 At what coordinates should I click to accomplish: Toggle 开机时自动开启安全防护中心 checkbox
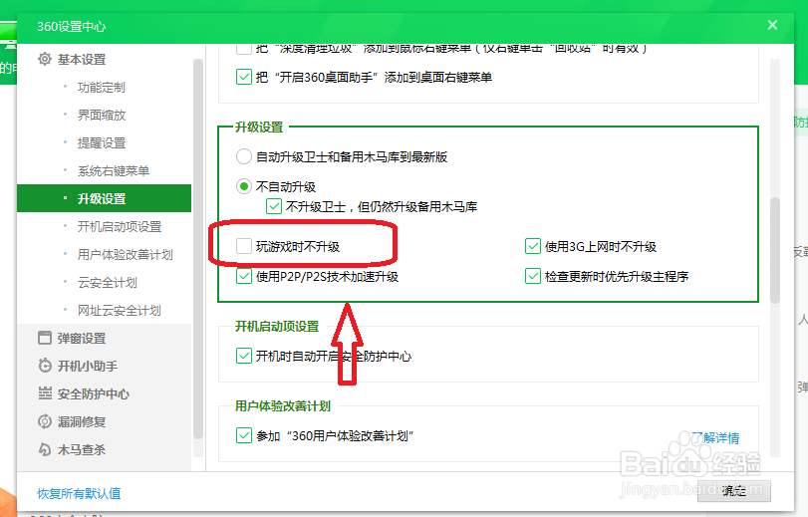244,356
